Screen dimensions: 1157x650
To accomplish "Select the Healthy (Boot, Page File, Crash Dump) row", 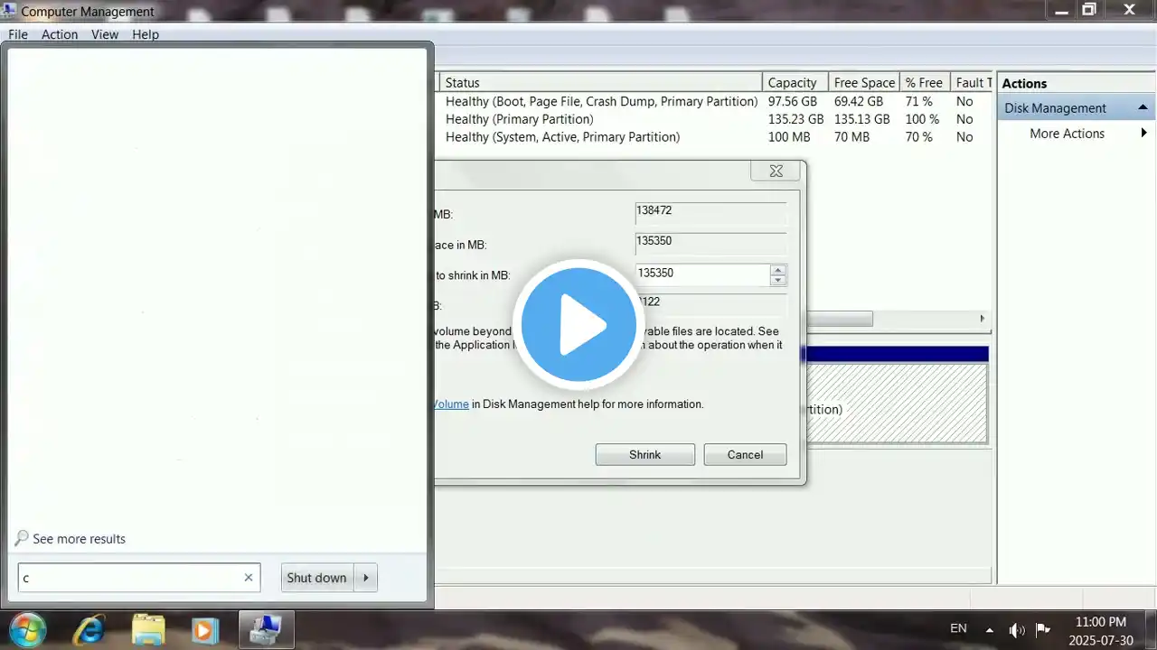I will point(601,101).
